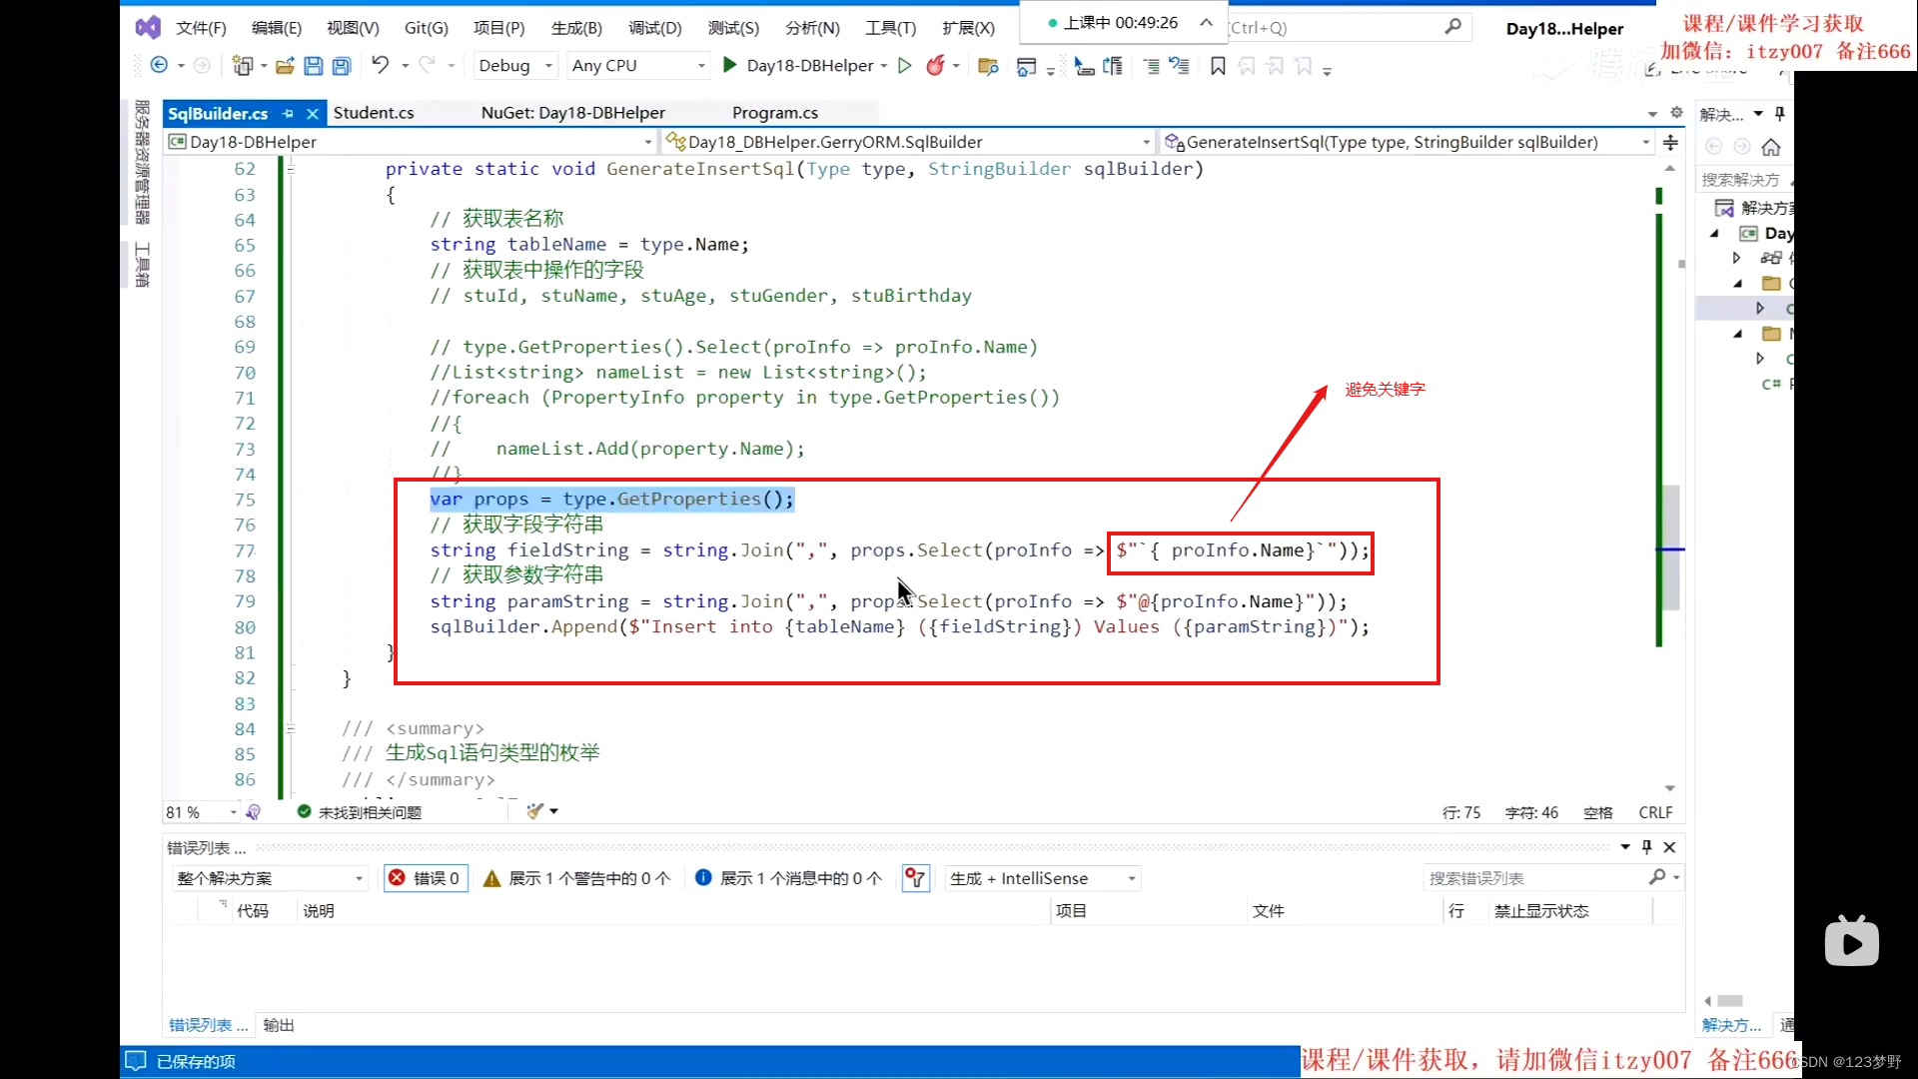The image size is (1918, 1079).
Task: Click the Navigate Backward arrow icon
Action: point(159,66)
